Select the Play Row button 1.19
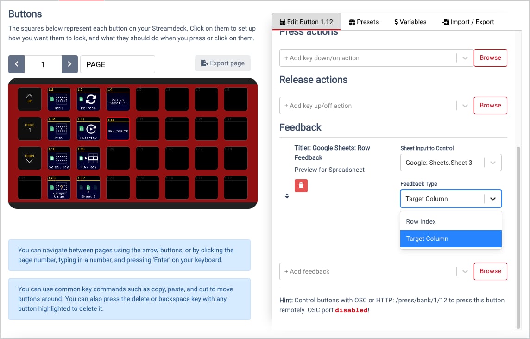 pos(88,158)
